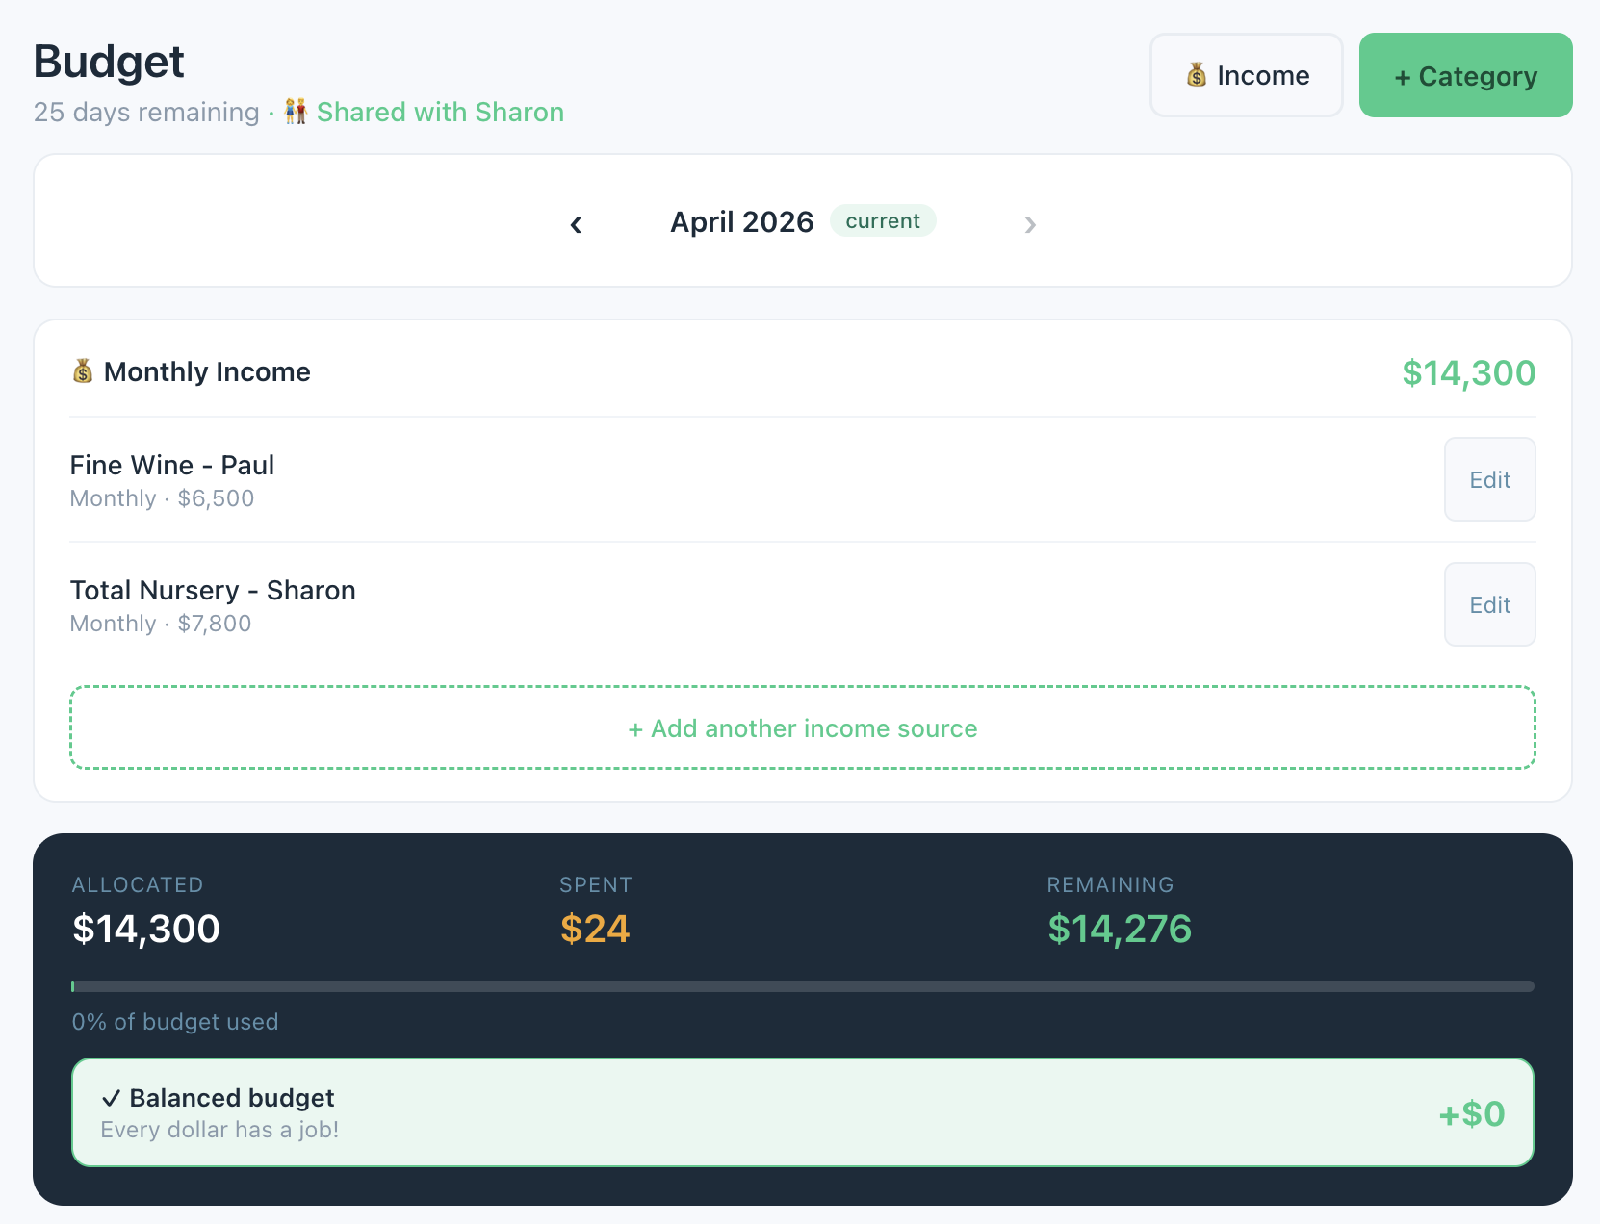This screenshot has width=1600, height=1224.
Task: Select the April 2026 month label
Action: pos(741,222)
